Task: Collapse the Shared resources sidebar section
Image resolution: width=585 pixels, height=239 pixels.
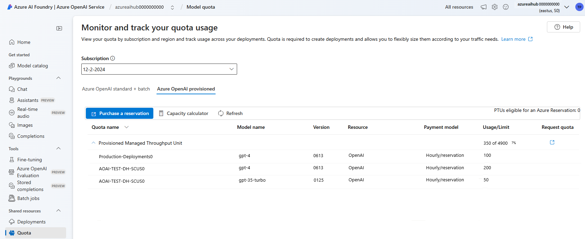Action: click(58, 211)
